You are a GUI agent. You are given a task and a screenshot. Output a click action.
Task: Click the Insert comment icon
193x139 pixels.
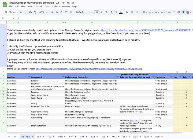click(174, 12)
